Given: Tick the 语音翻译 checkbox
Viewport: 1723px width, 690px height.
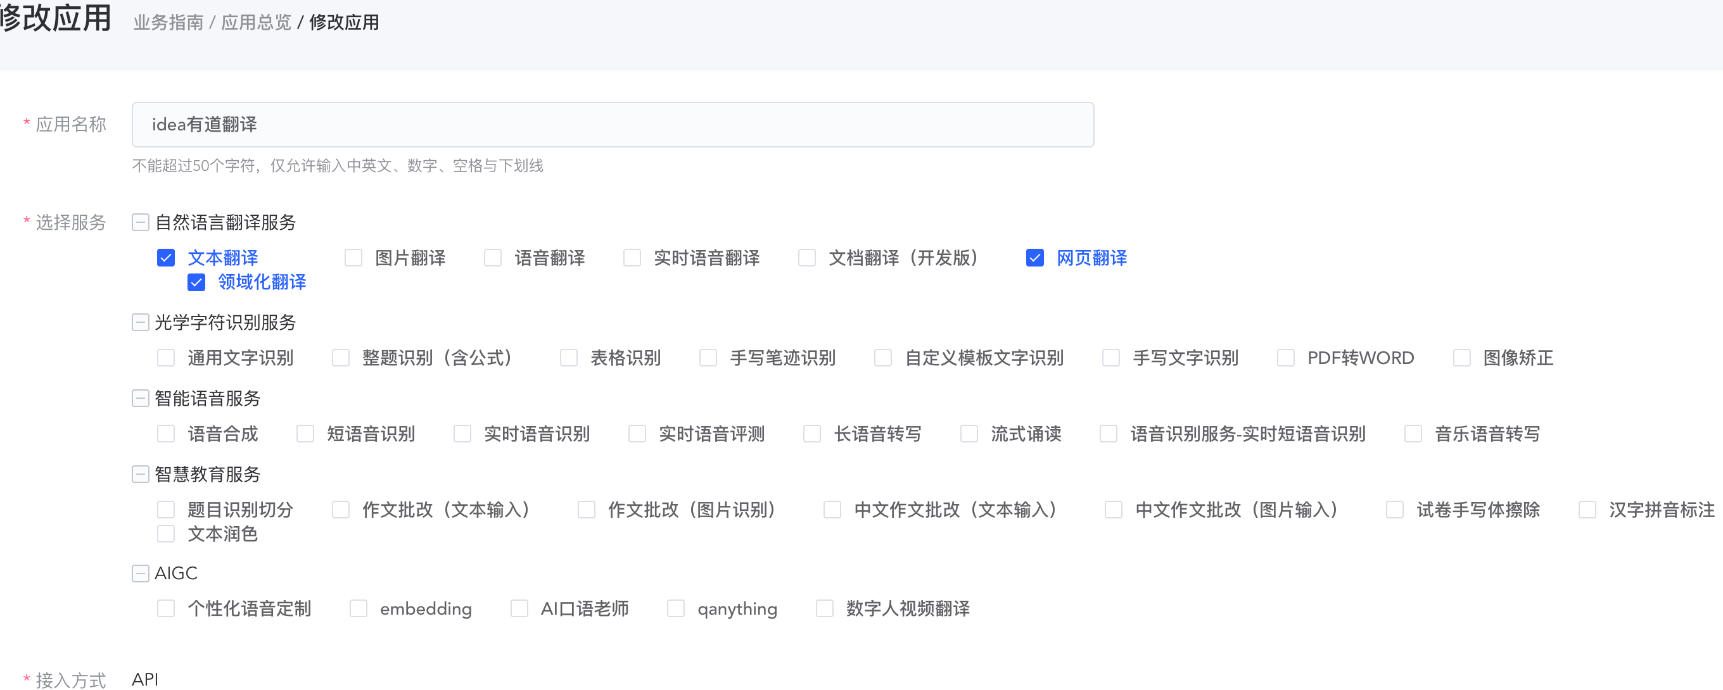Looking at the screenshot, I should 493,258.
